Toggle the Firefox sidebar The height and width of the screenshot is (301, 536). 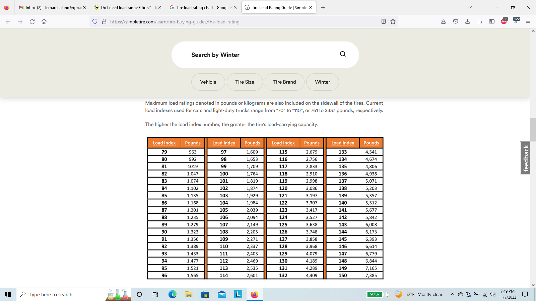click(492, 22)
